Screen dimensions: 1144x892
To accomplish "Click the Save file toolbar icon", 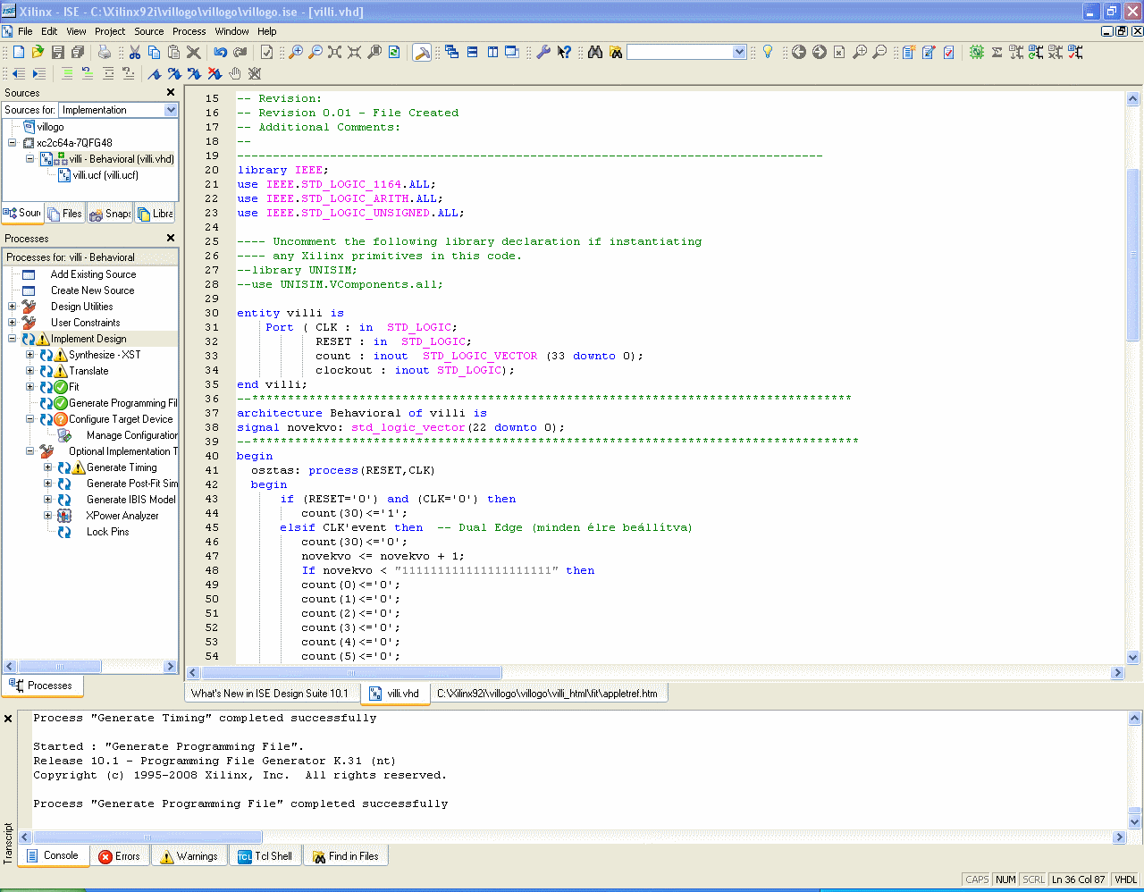I will [x=58, y=53].
